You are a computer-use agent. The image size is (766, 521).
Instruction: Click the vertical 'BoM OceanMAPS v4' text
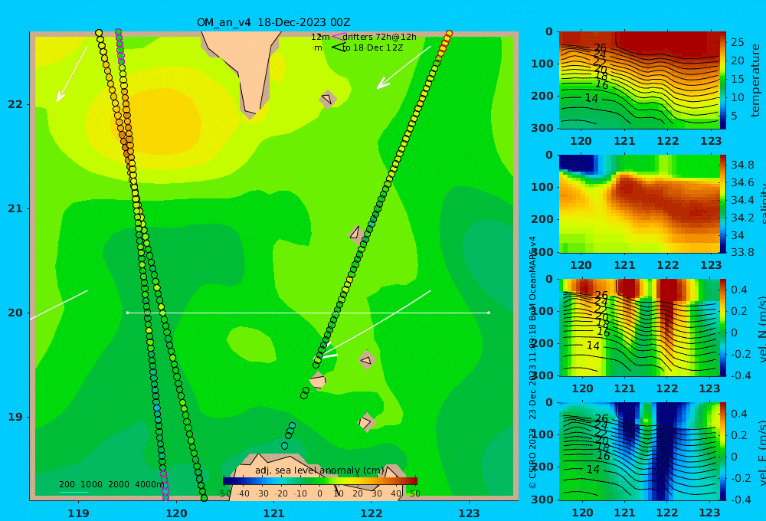pyautogui.click(x=532, y=279)
